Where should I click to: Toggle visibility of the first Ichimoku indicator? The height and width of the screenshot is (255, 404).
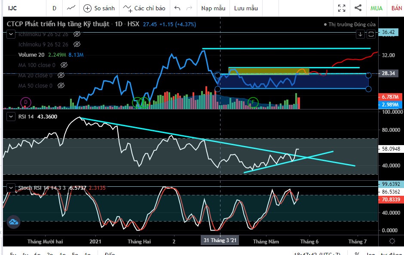[77, 34]
